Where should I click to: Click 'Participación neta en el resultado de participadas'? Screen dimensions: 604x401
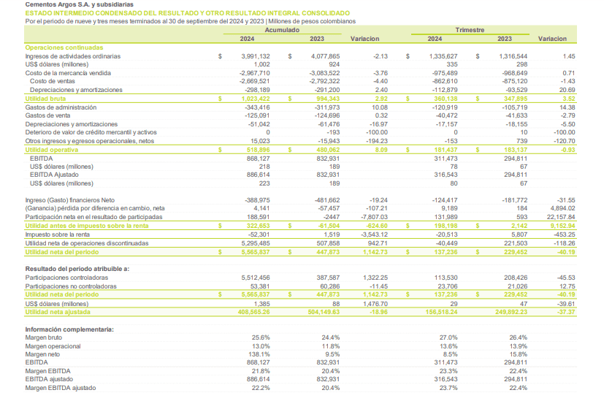pos(93,217)
